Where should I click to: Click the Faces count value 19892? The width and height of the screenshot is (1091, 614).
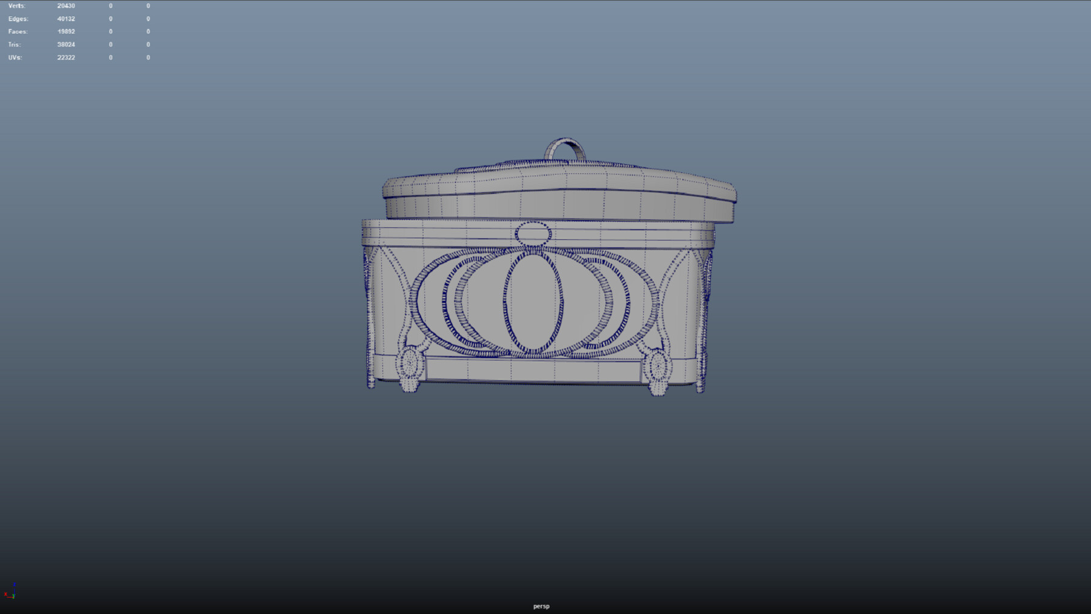click(x=66, y=32)
